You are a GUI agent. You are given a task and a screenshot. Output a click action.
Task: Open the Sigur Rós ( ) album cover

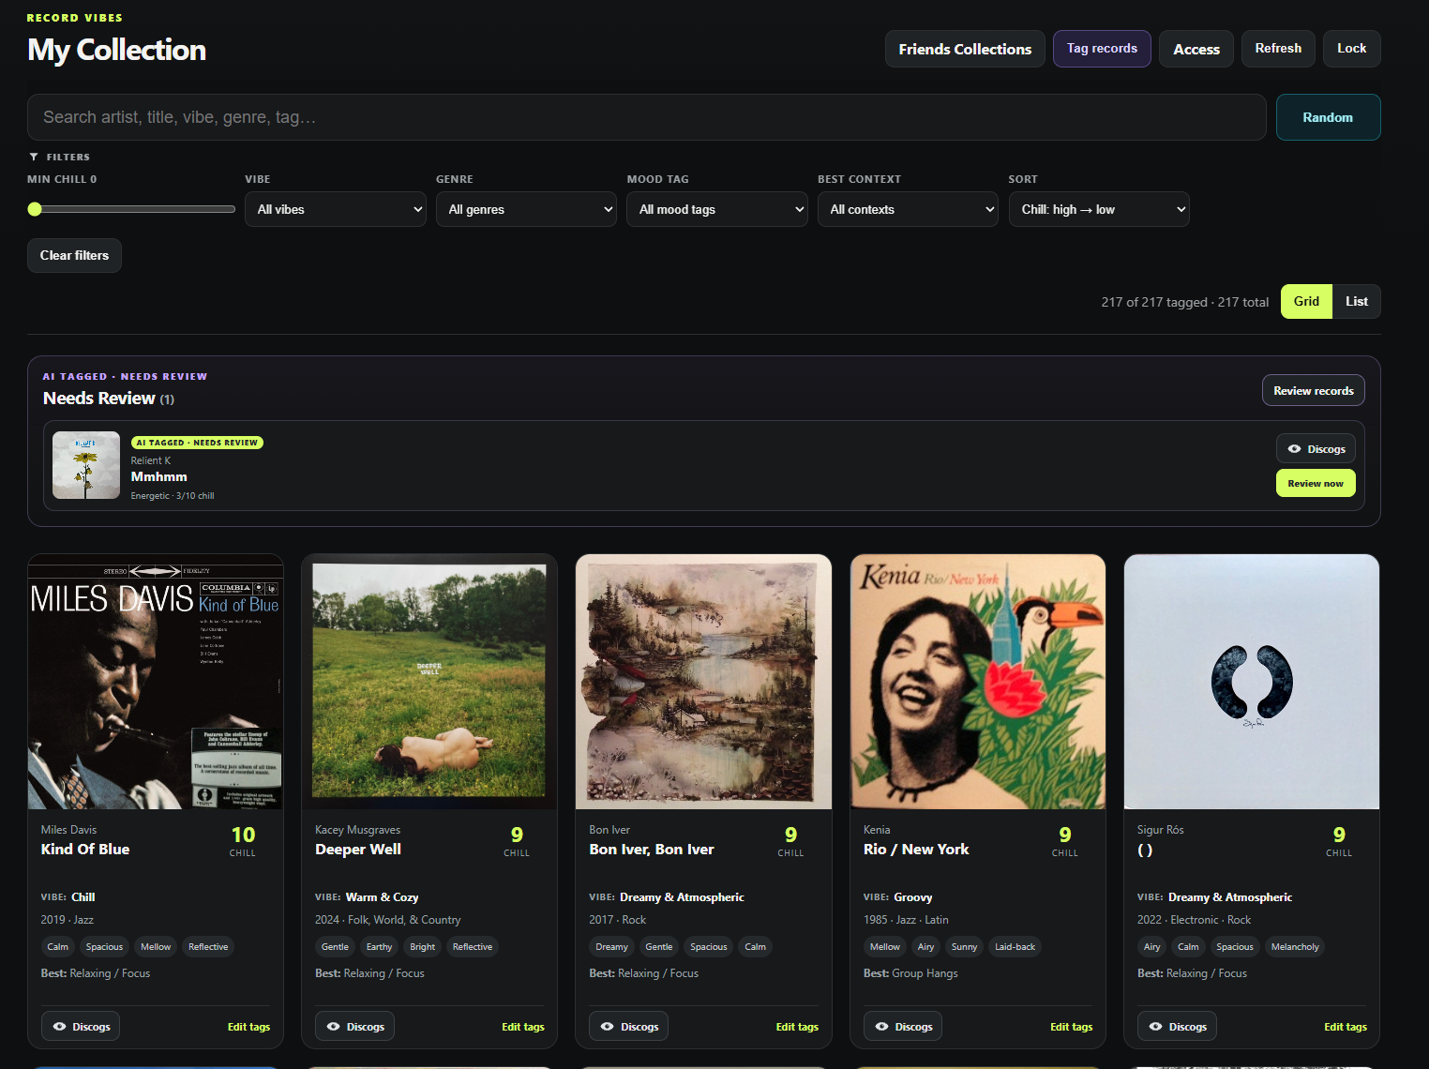click(x=1252, y=682)
